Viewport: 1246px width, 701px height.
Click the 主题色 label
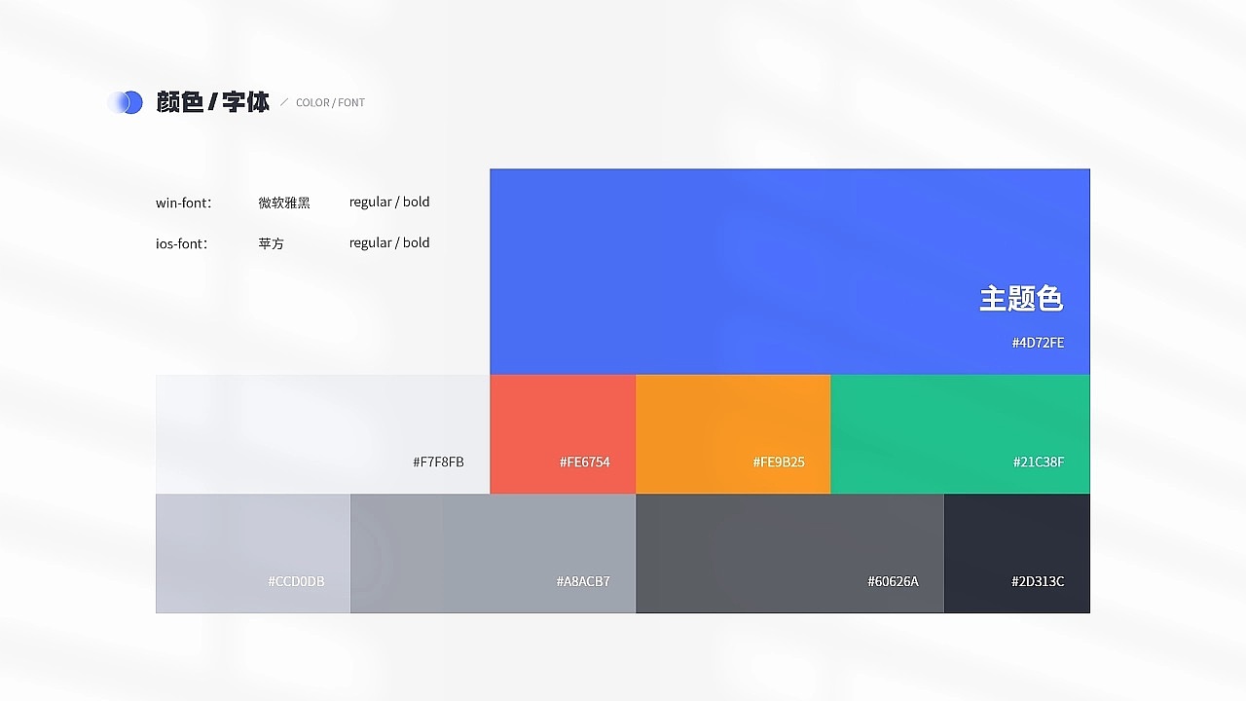1021,298
